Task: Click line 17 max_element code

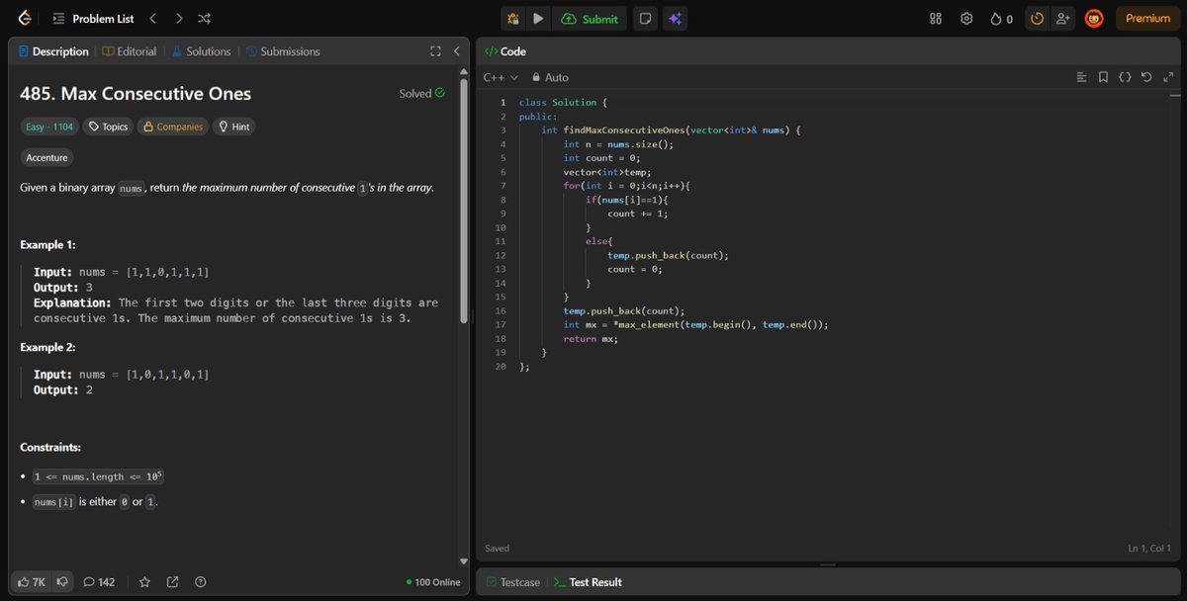Action: pyautogui.click(x=696, y=324)
